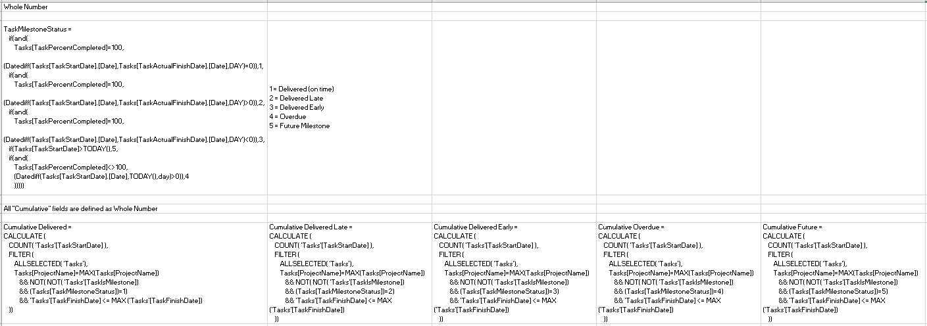This screenshot has height=326, width=927.
Task: Click the Cumulative Delivered Early formula cell
Action: (514, 273)
